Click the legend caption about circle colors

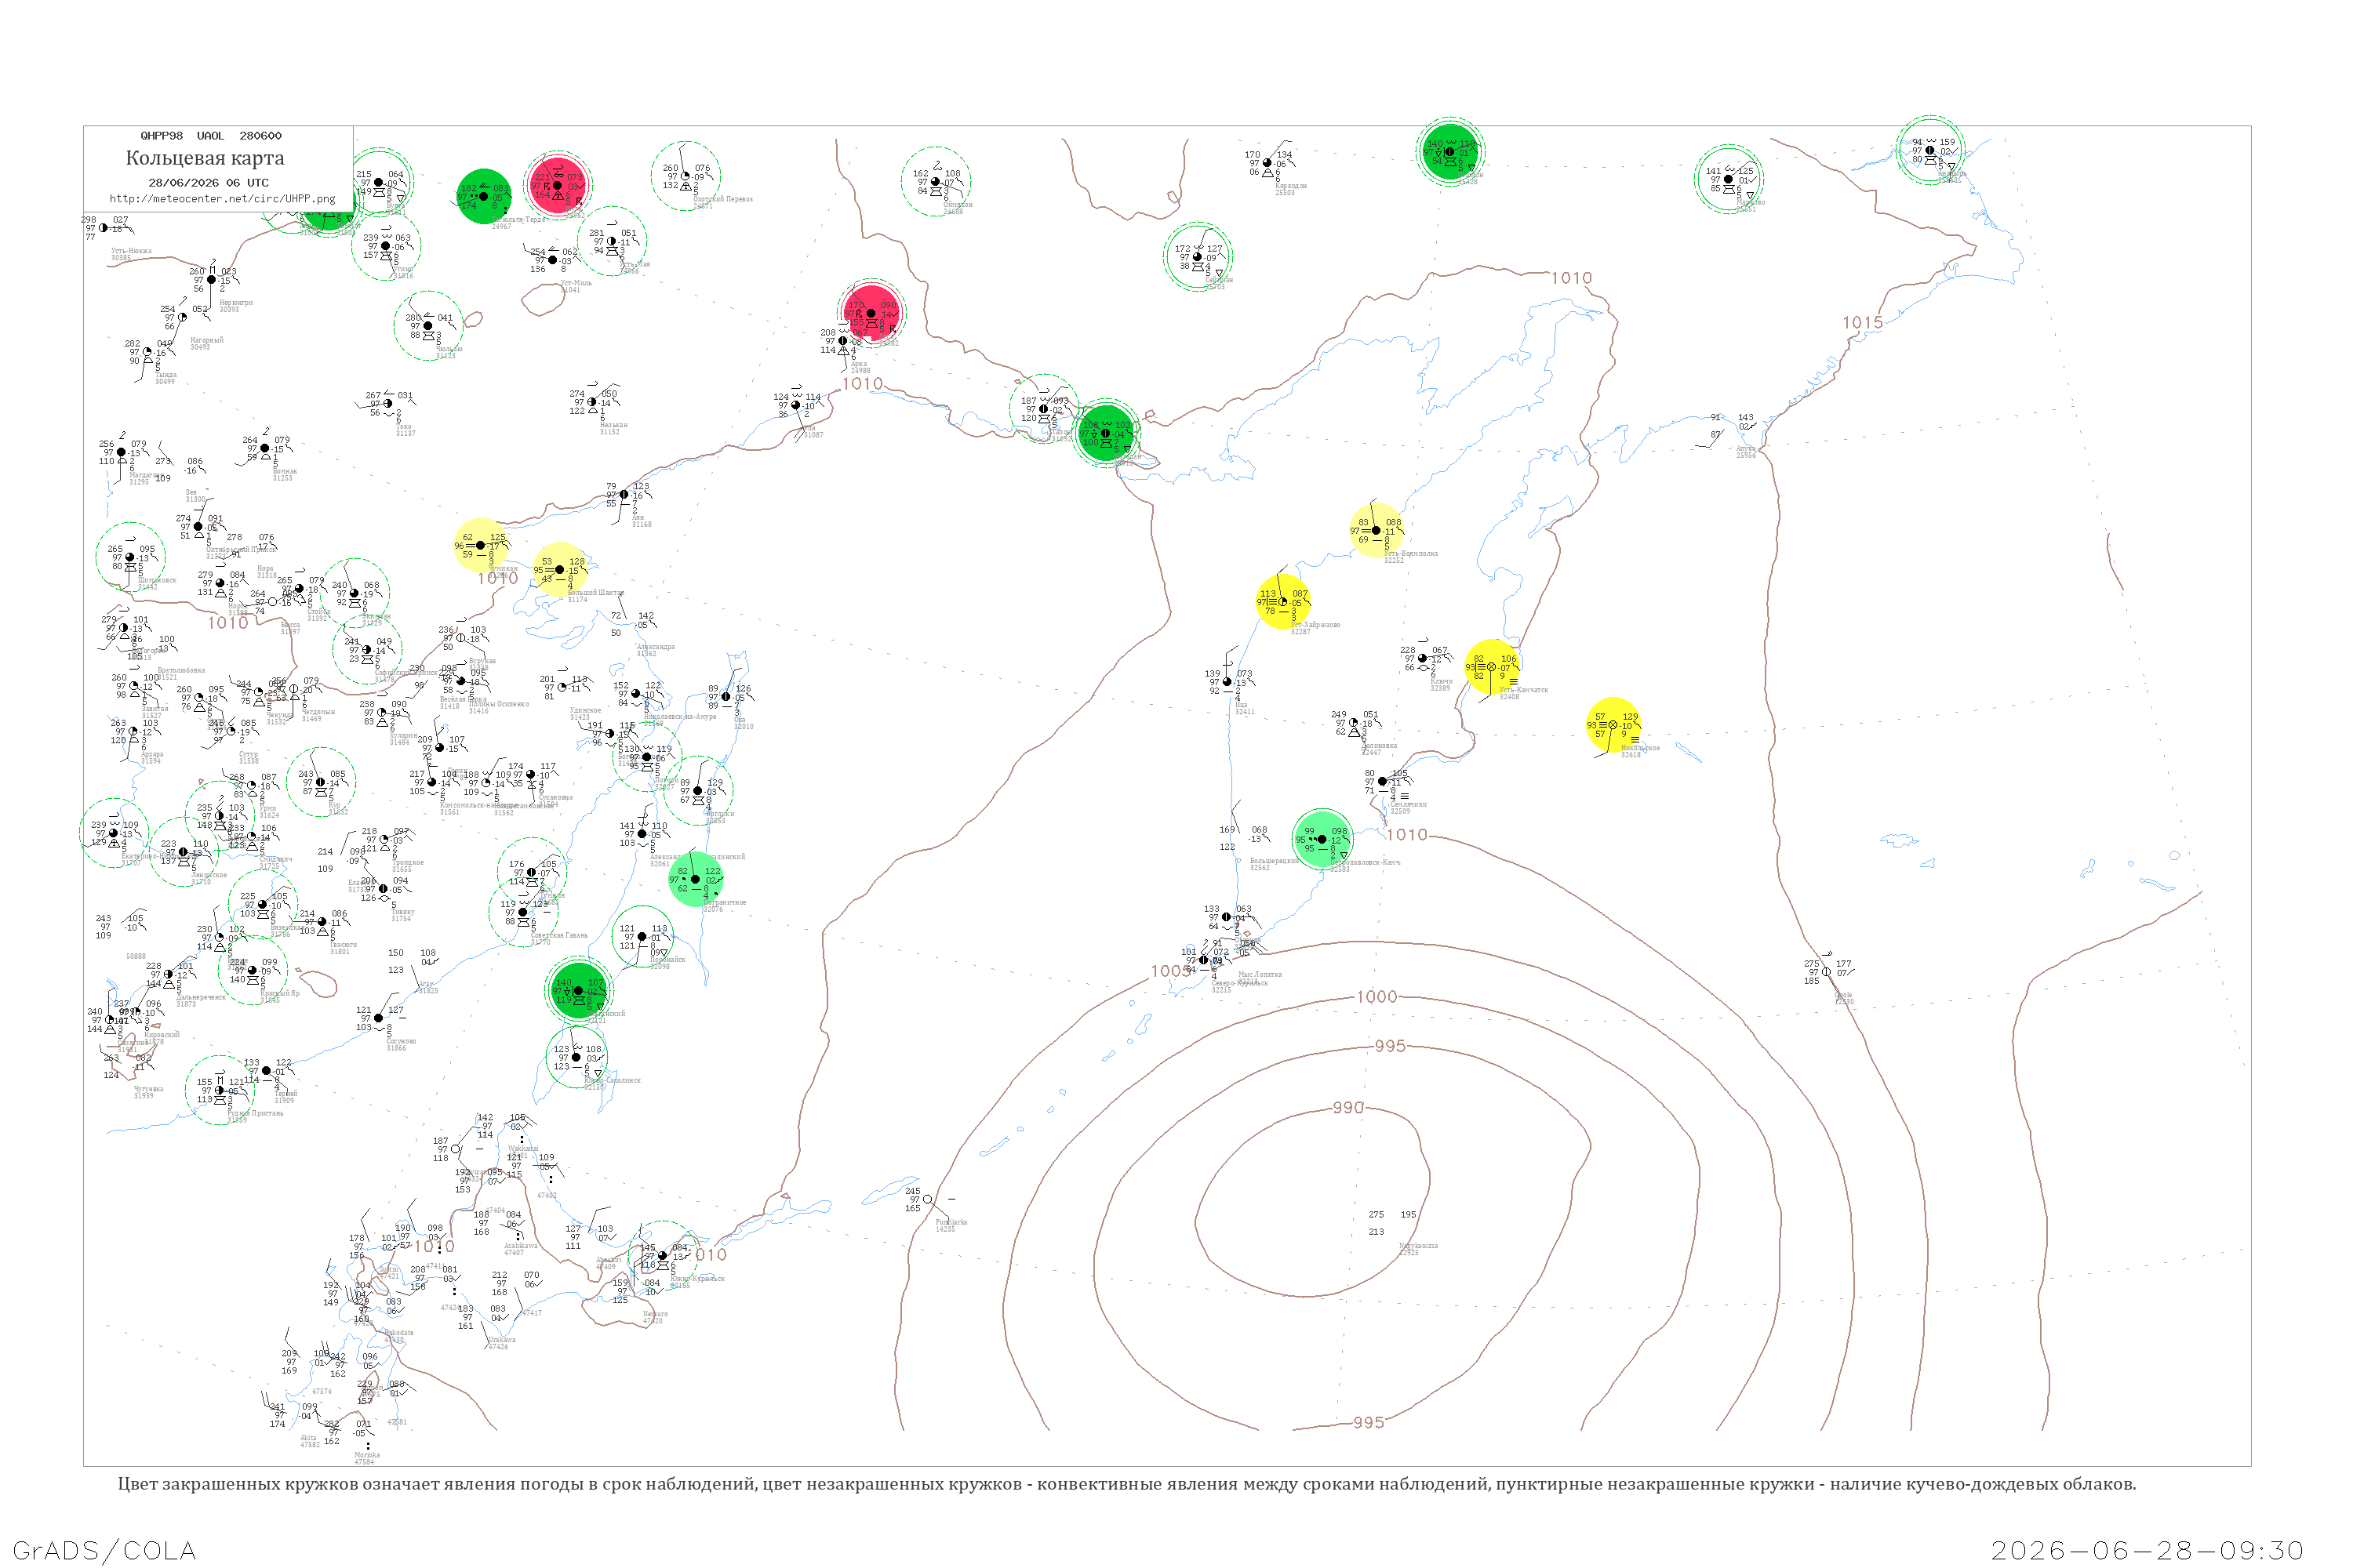coord(1126,1484)
